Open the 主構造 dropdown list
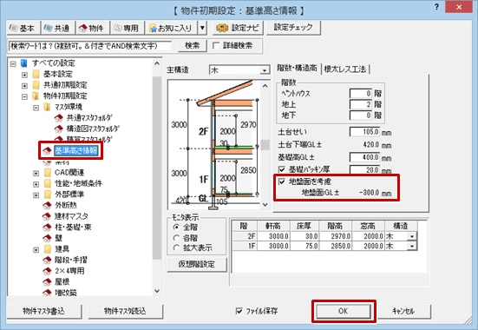Viewport: 478px width, 330px height. tap(239, 69)
